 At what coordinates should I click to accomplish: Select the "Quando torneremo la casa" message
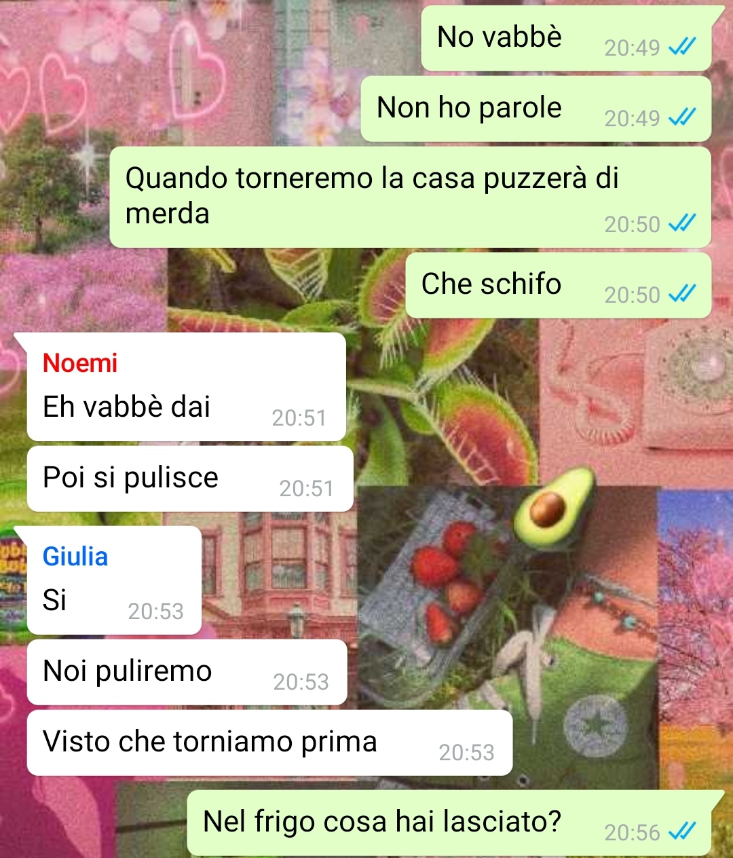pos(411,197)
